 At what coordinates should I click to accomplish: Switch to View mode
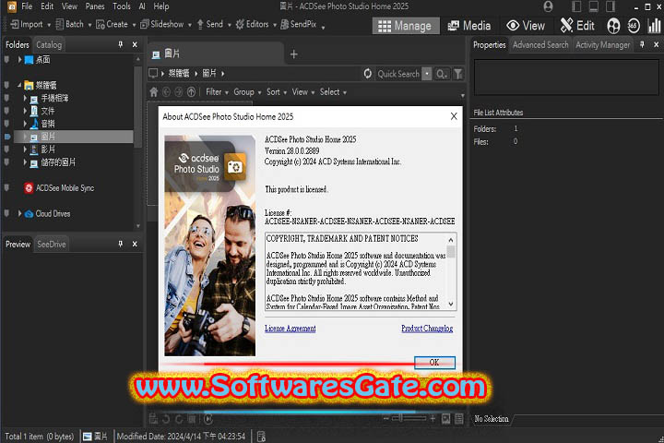pyautogui.click(x=526, y=26)
